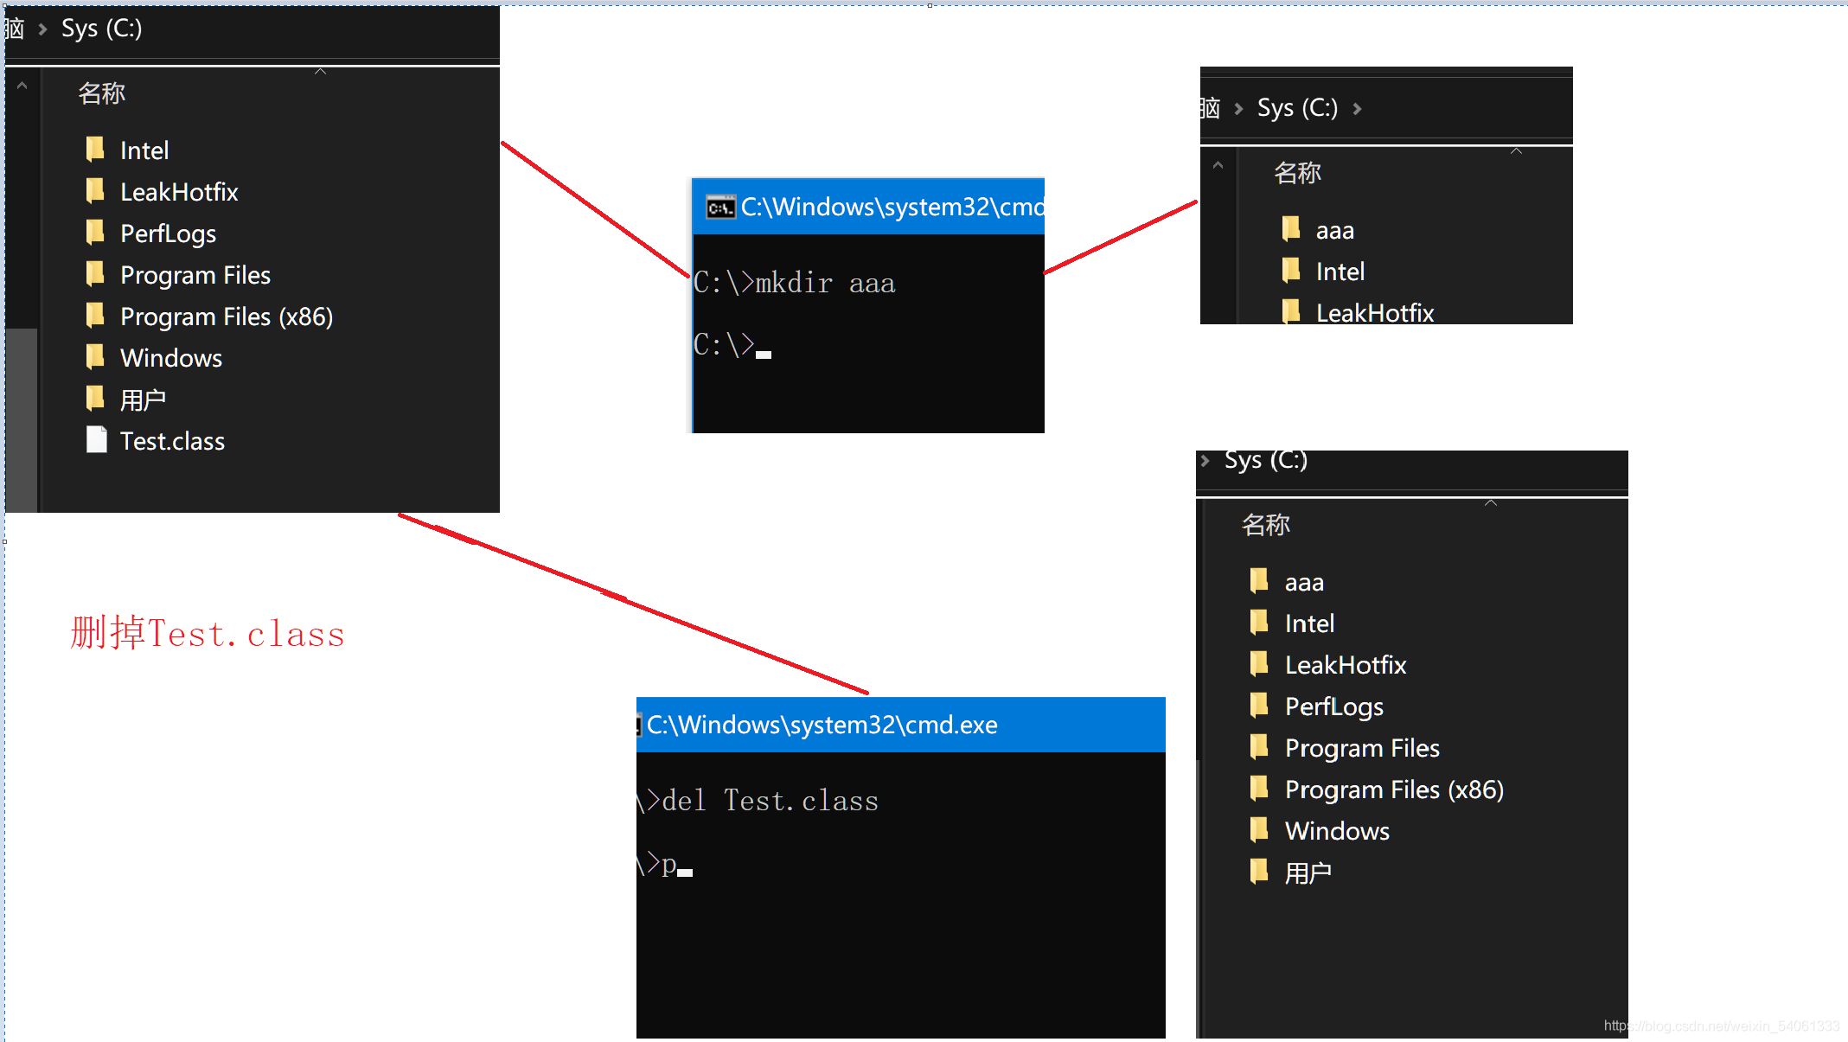Click the LeakHotfix folder icon in the aaa-to-用户 listing
Viewport: 1848px width, 1042px height.
1260,664
